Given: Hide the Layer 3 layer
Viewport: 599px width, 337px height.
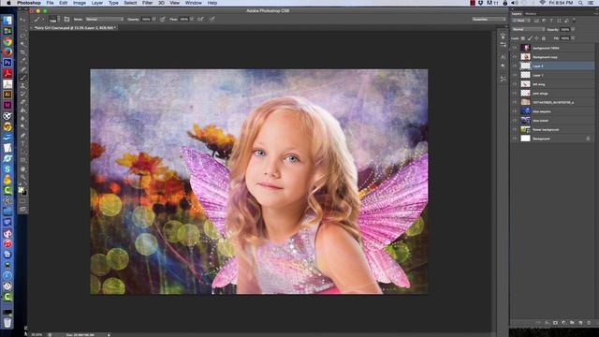Looking at the screenshot, I should pyautogui.click(x=515, y=66).
